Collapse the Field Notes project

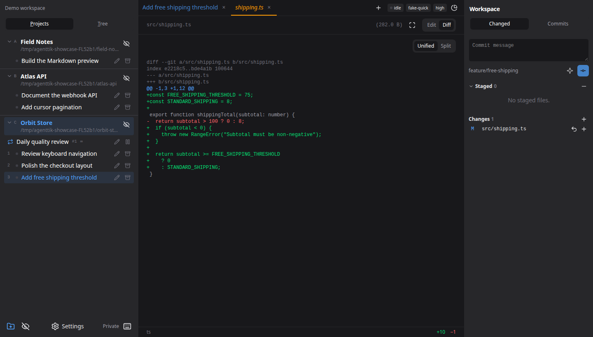pyautogui.click(x=9, y=42)
